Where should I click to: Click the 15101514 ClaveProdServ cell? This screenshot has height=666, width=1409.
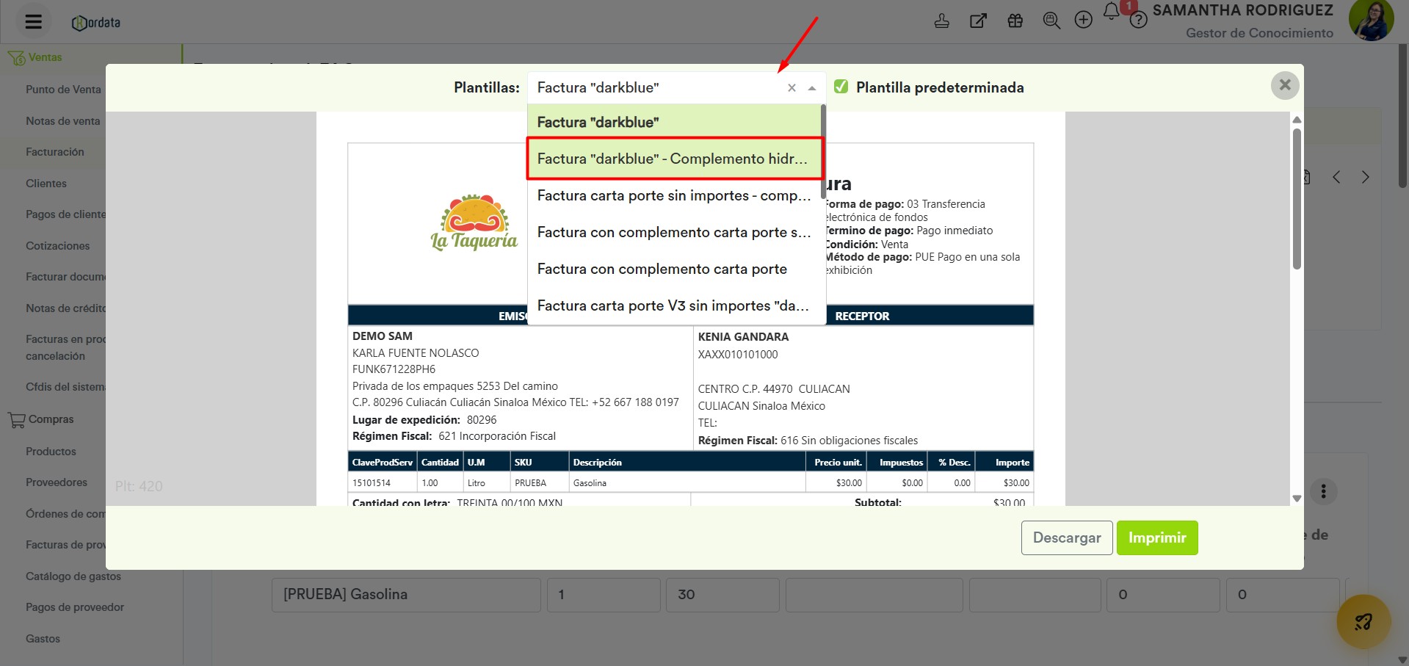pos(382,483)
